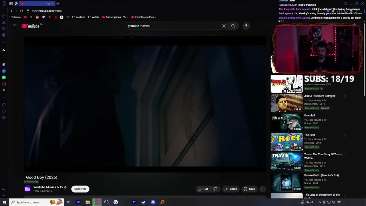
Task: Open the Amazon bookmark icon
Action: (61, 17)
